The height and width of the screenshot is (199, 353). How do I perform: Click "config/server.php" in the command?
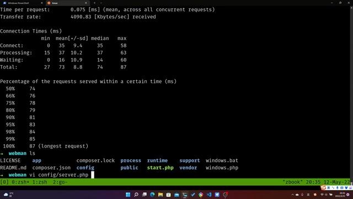[x=63, y=175]
